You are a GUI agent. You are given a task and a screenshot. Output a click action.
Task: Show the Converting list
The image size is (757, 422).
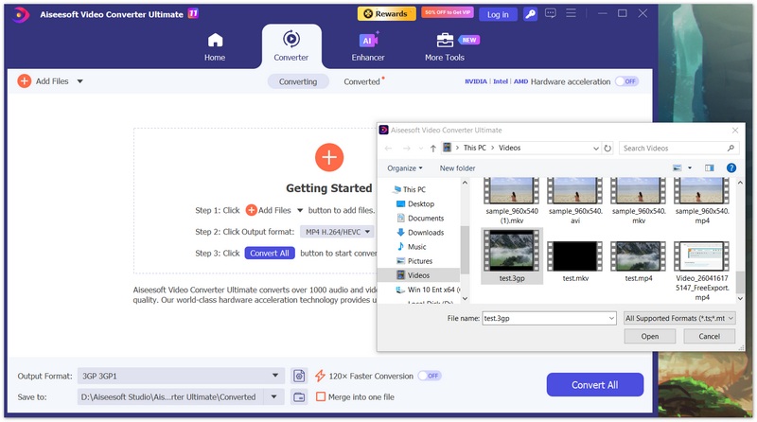[298, 81]
